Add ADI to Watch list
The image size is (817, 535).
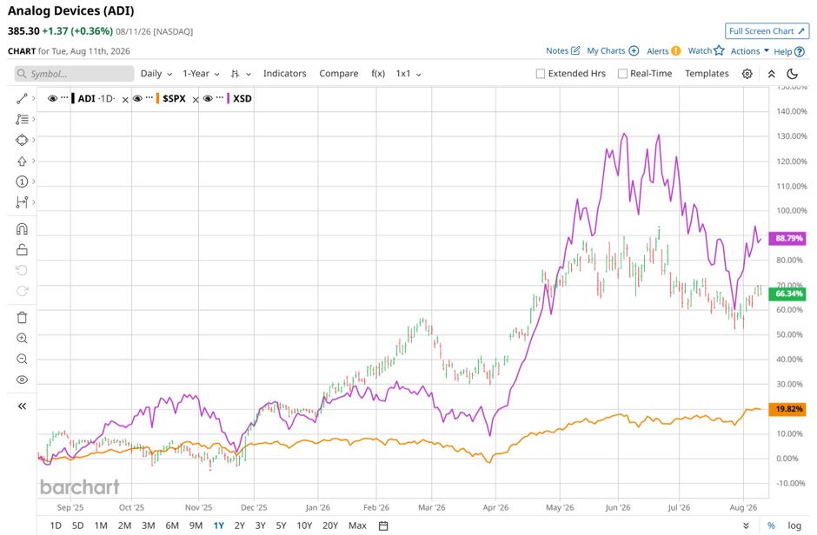click(x=706, y=51)
